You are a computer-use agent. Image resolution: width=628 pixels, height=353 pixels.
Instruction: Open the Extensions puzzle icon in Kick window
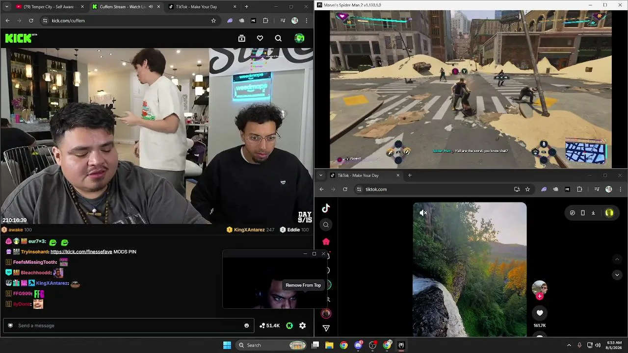[265, 21]
